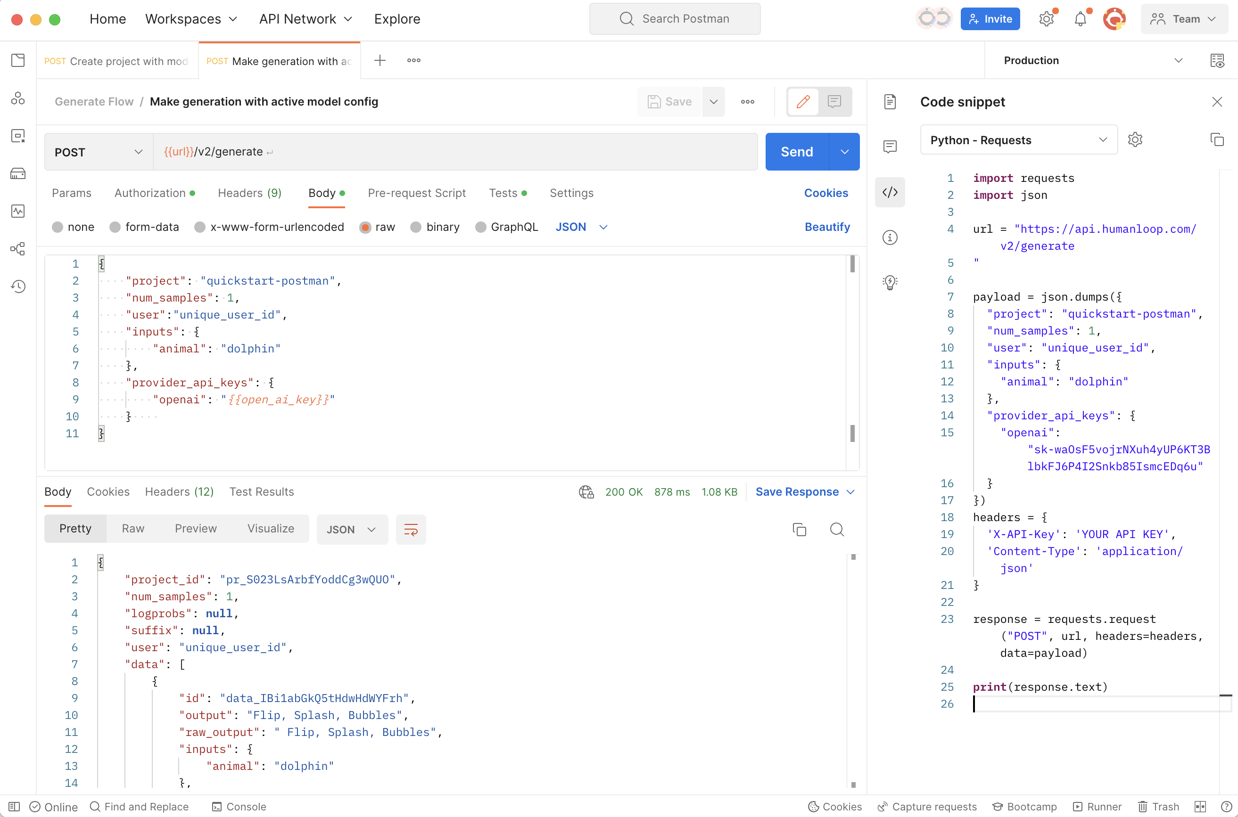The width and height of the screenshot is (1238, 817).
Task: Choose the GraphQL body type
Action: tap(480, 227)
